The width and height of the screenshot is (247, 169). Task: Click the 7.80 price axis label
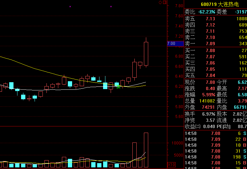point(179,6)
